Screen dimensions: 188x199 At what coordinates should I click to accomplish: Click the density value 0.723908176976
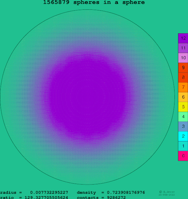[126, 192]
